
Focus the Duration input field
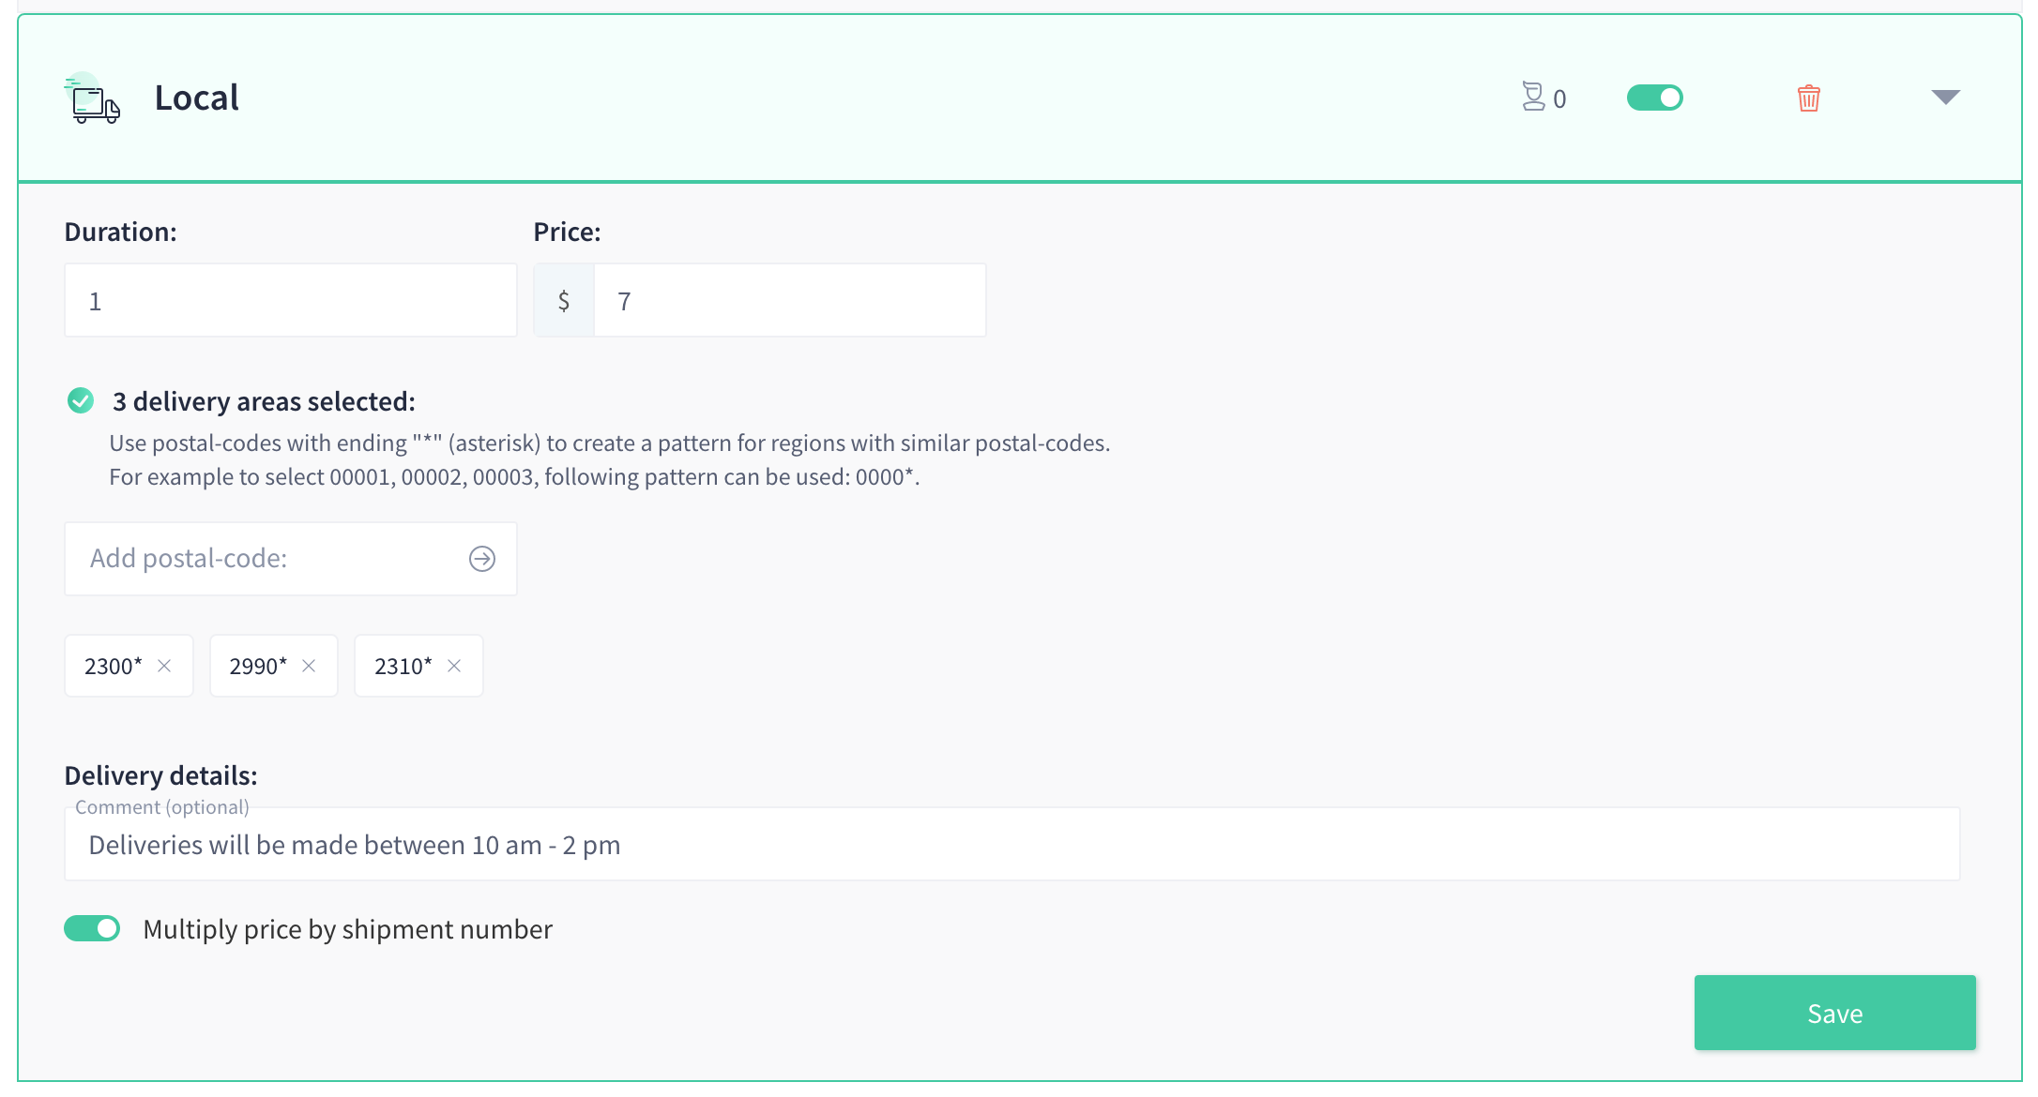point(291,300)
